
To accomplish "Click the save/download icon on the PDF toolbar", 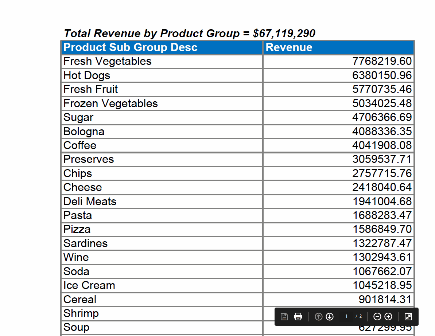I will click(x=284, y=317).
